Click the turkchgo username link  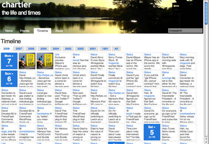166,78
